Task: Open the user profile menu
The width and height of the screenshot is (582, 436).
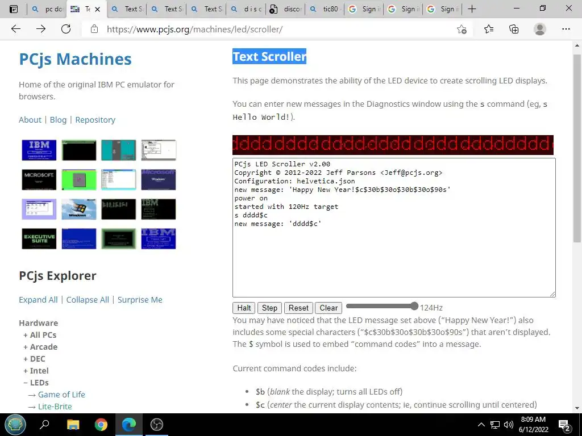Action: point(540,29)
